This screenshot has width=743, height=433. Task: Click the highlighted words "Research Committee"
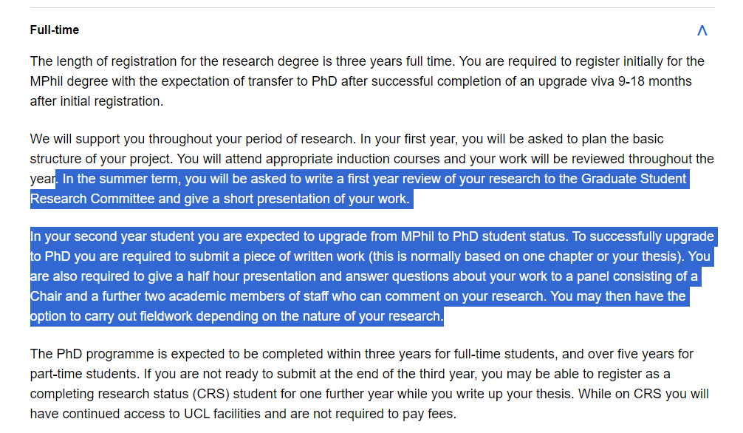[x=92, y=199]
